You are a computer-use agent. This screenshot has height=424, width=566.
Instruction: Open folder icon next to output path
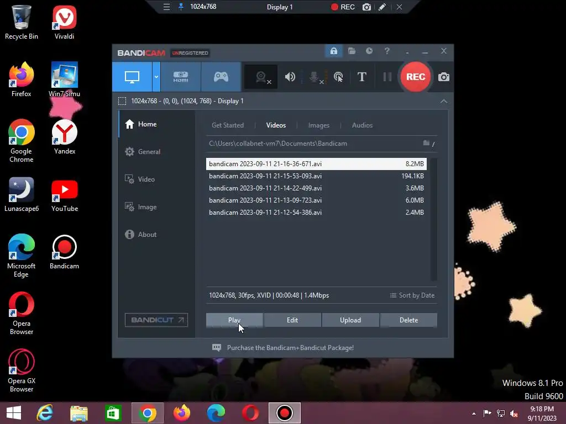(x=426, y=143)
